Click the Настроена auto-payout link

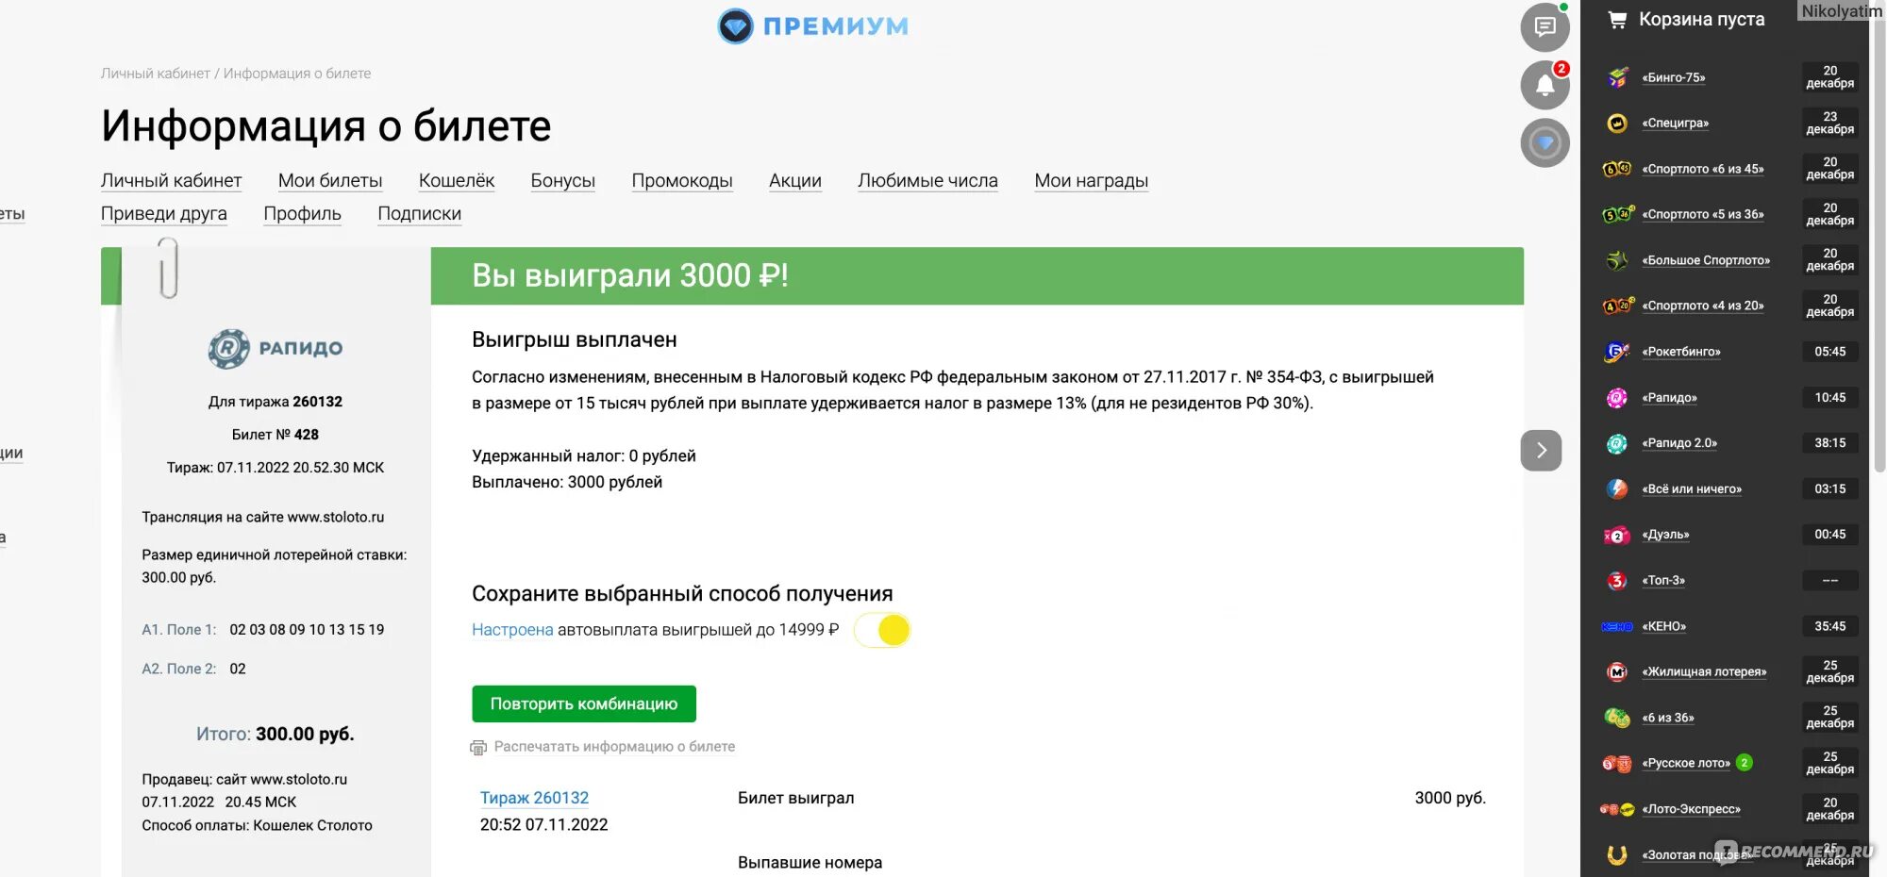[512, 630]
